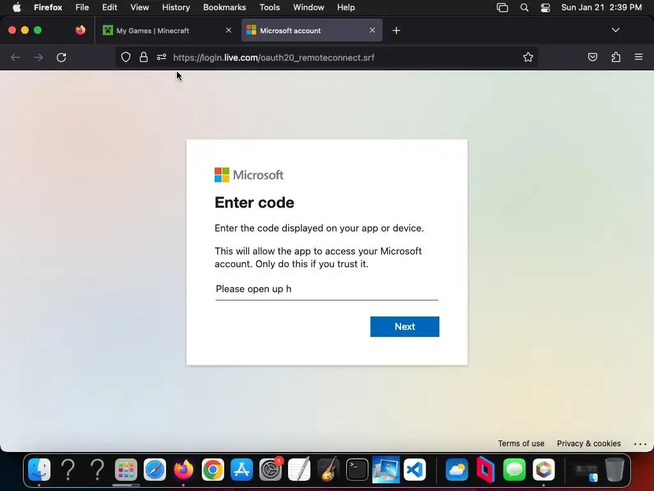The width and height of the screenshot is (654, 491).
Task: Open GarageBand from the Dock
Action: 328,470
